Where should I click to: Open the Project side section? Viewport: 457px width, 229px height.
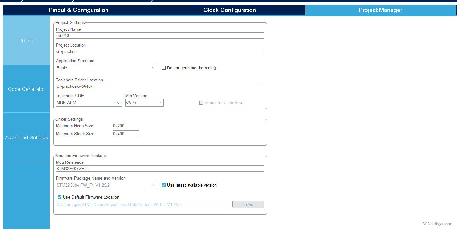[x=26, y=41]
